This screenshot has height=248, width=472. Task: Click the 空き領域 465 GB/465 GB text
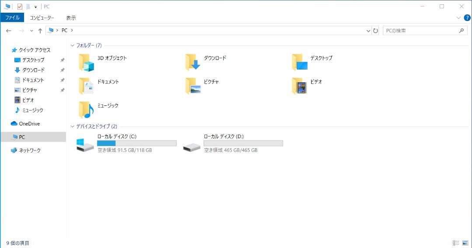(231, 150)
